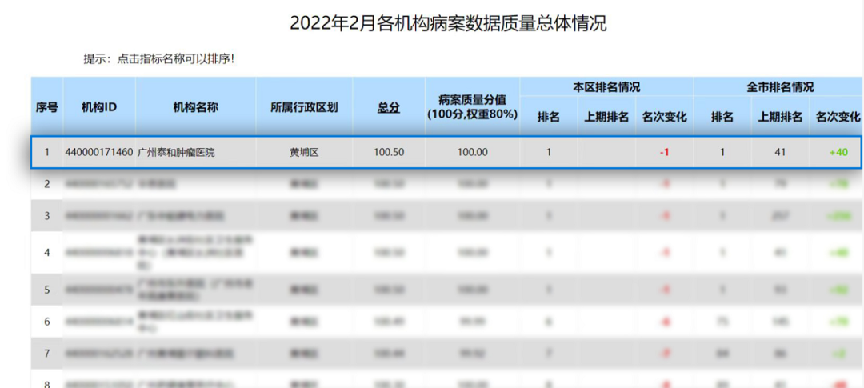Sort by 所属行政区划 column header
The image size is (864, 388).
click(x=304, y=107)
